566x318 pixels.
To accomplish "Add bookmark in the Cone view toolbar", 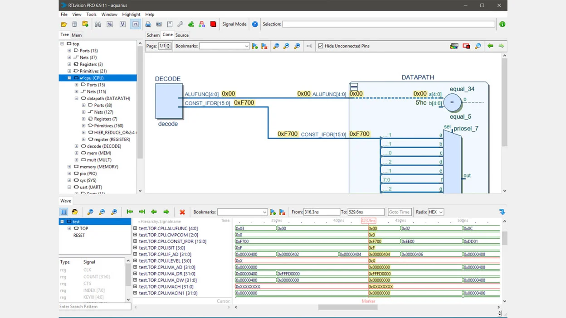I will (255, 46).
